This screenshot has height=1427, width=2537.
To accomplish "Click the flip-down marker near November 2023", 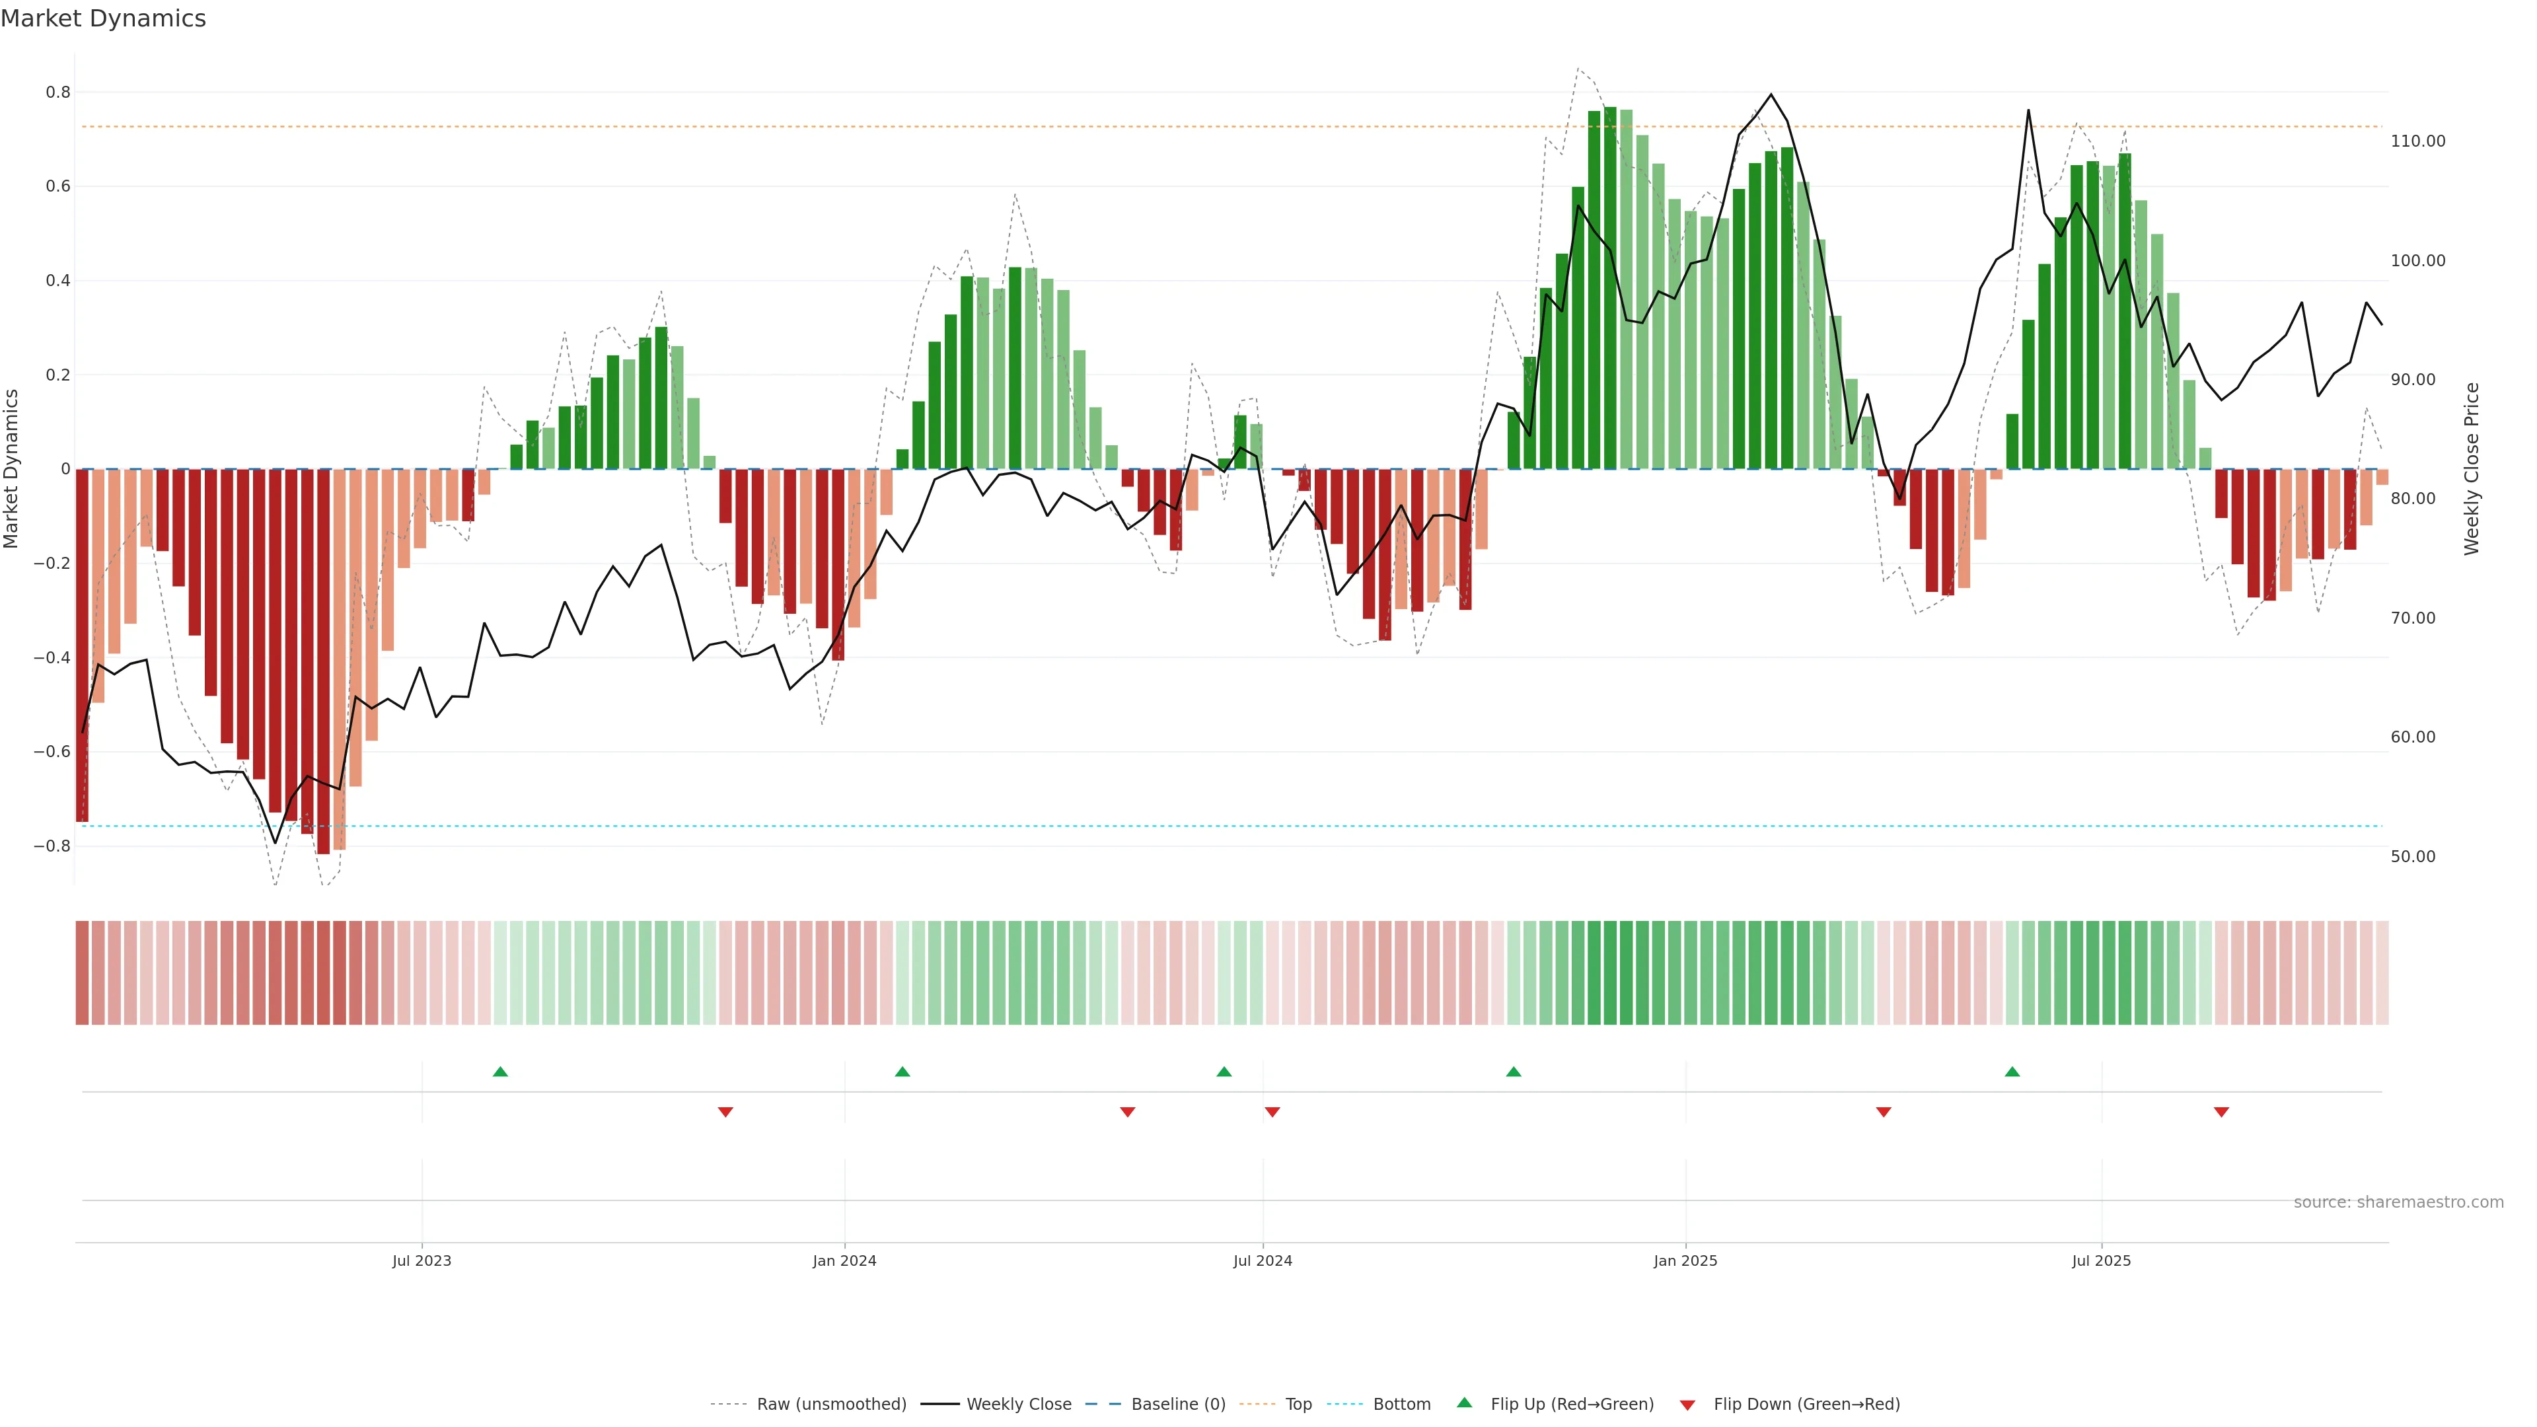I will (x=726, y=1112).
